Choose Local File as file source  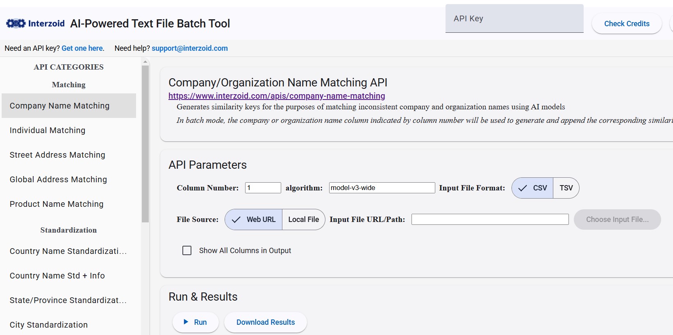coord(303,220)
